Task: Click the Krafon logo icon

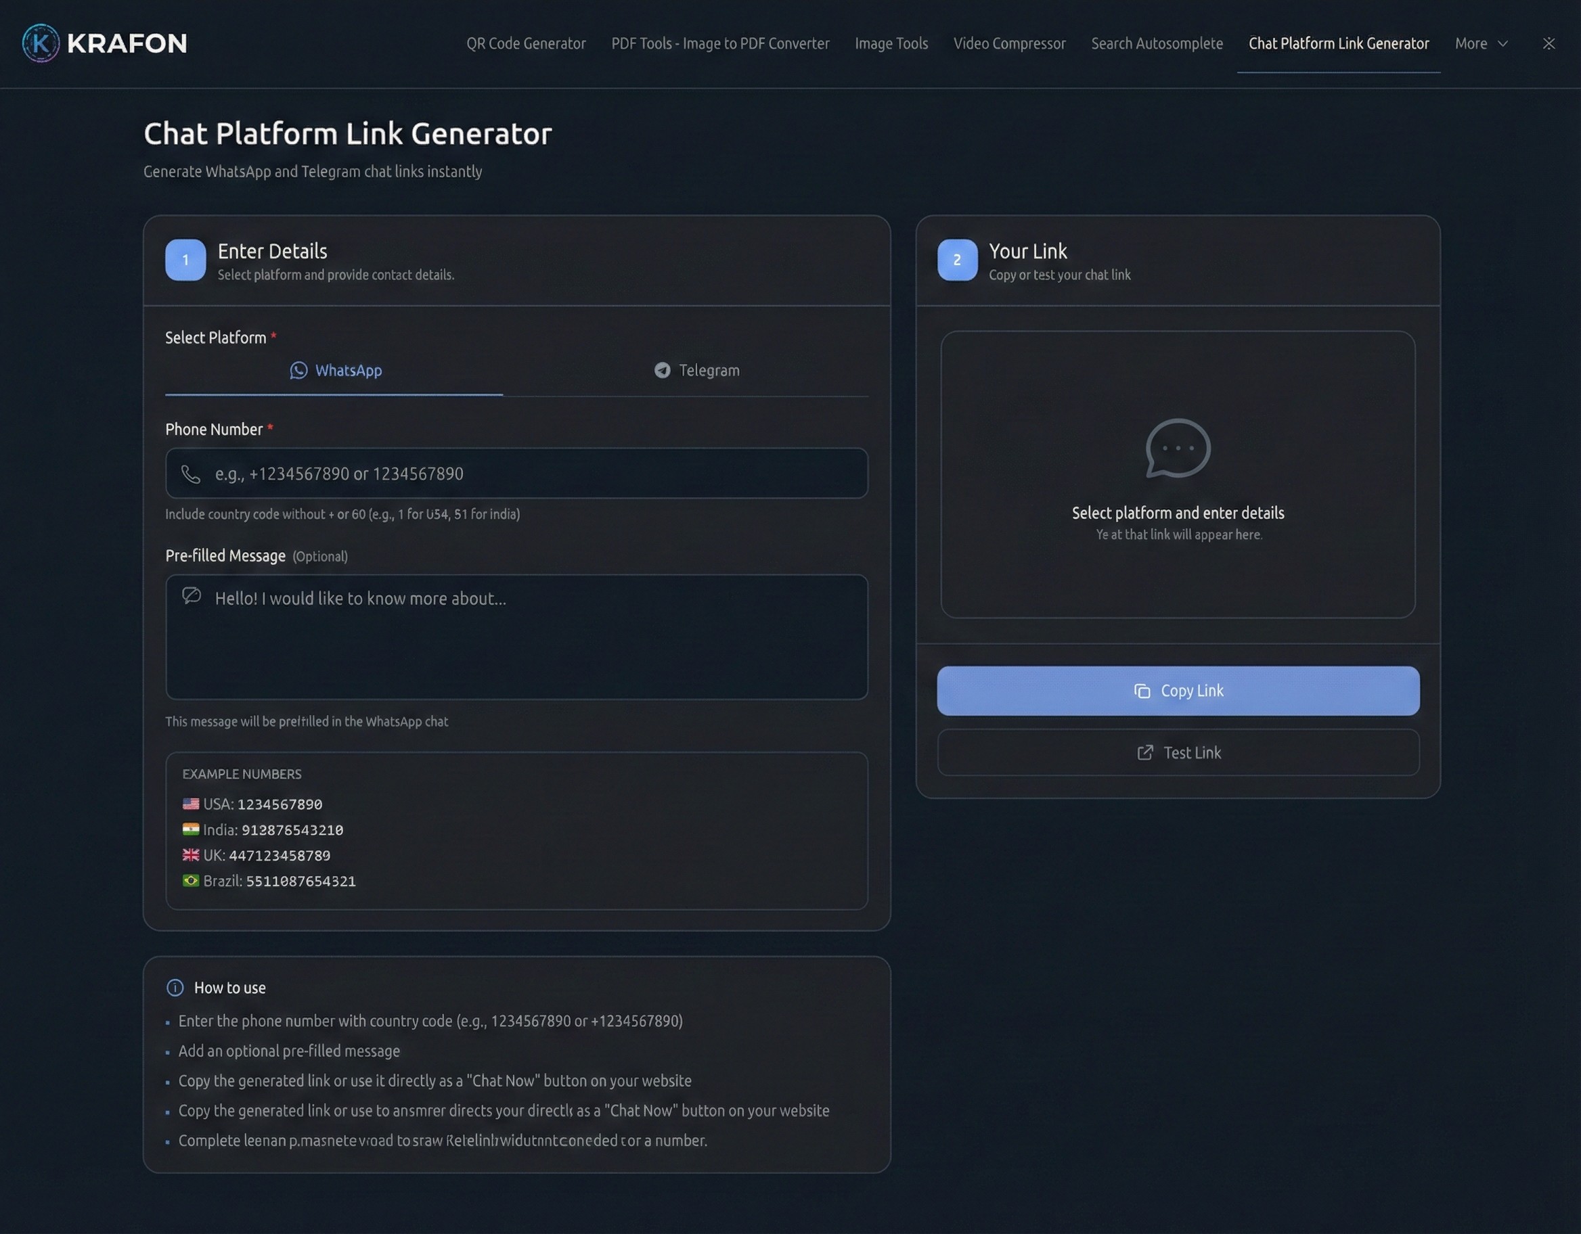Action: pyautogui.click(x=41, y=43)
